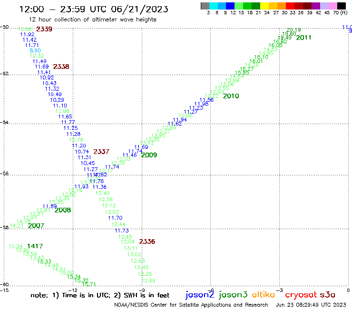Image resolution: width=352 pixels, height=309 pixels.
Task: Click the bright red swatch in the legend
Action: 290,6
